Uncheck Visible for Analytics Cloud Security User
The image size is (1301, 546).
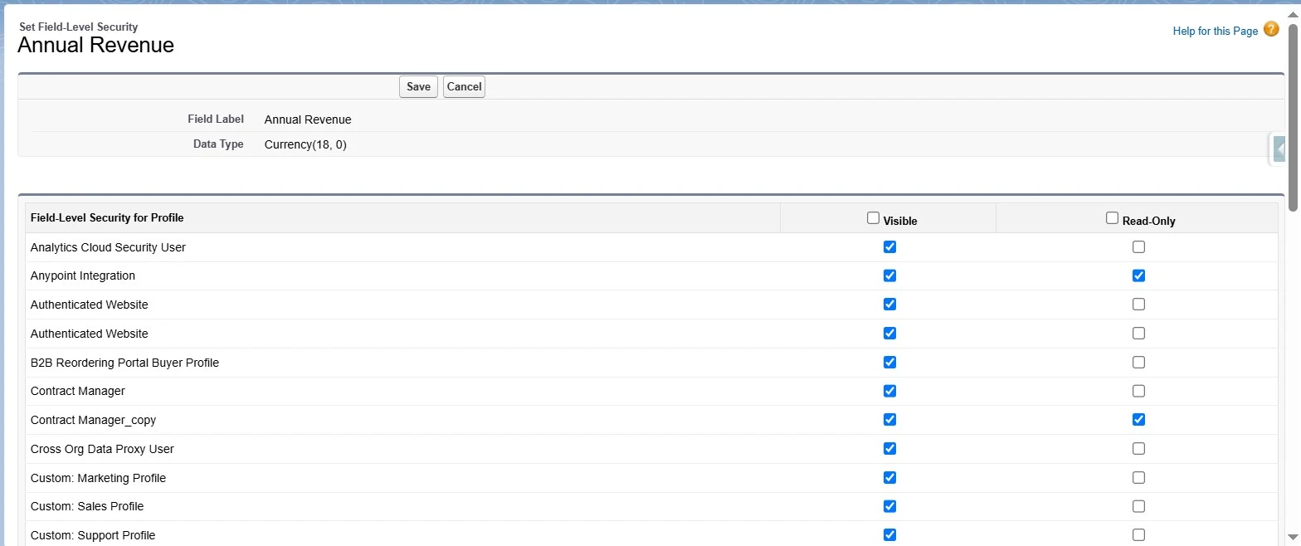(x=889, y=247)
